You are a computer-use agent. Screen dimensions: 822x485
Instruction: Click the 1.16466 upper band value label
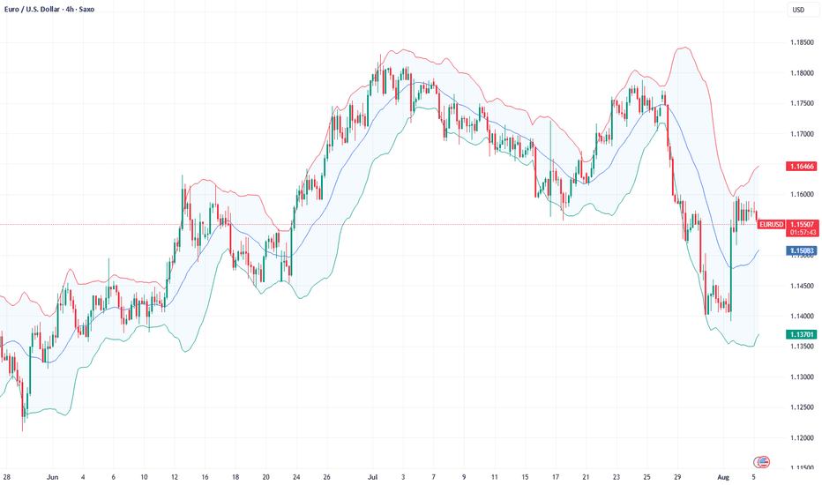pyautogui.click(x=802, y=166)
